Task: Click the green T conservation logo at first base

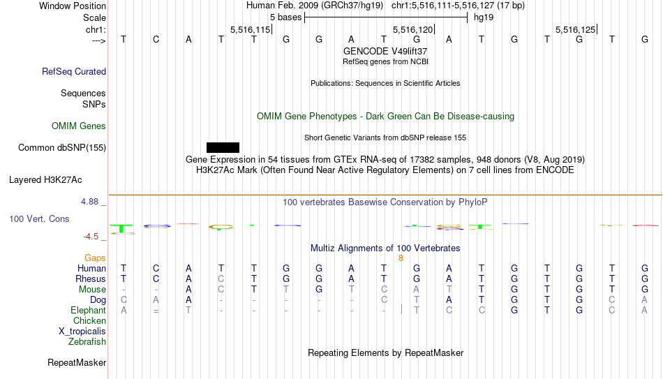Action: pyautogui.click(x=121, y=228)
